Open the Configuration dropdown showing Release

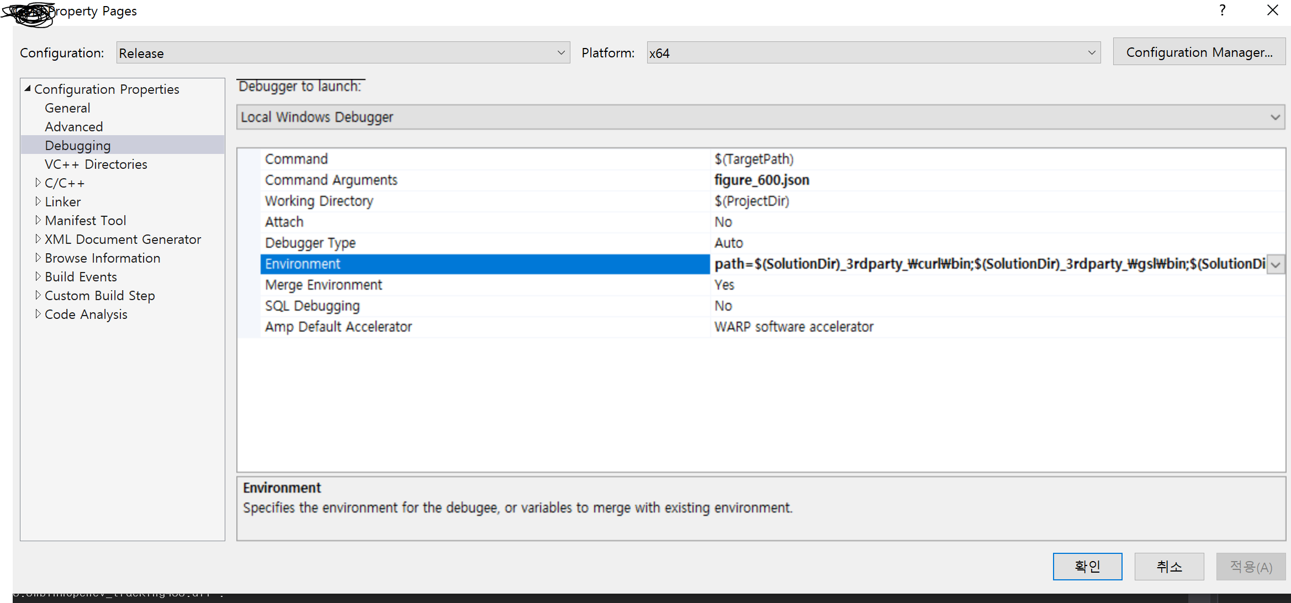342,53
